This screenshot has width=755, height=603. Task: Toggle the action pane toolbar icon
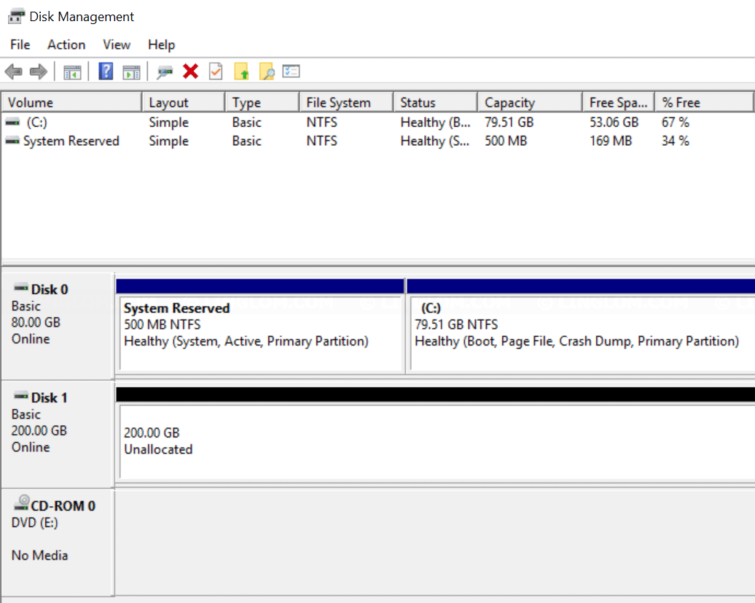131,72
